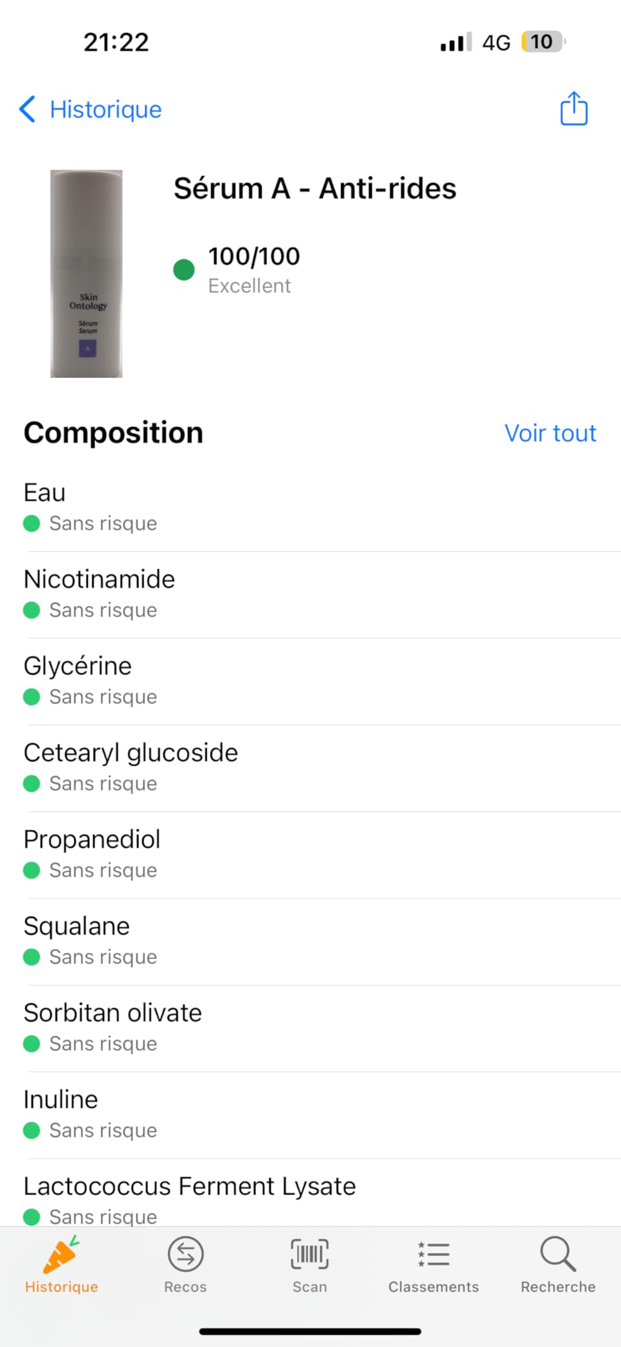Open the Squalane ingredient row
621x1347 pixels.
coord(77,926)
